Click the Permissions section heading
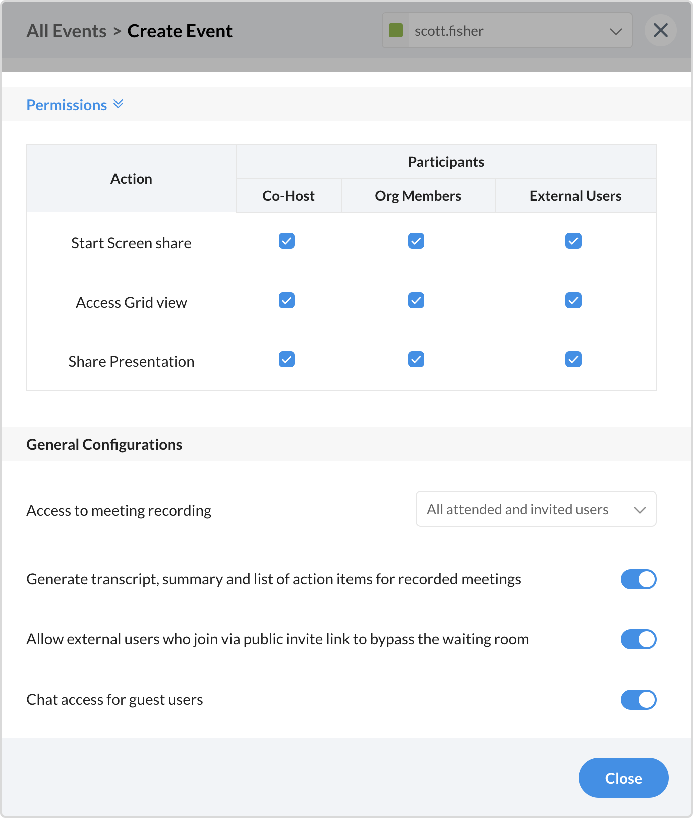 coord(67,105)
